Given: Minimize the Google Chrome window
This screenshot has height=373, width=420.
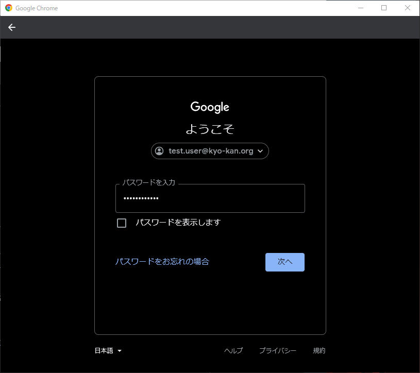Looking at the screenshot, I should click(x=361, y=8).
